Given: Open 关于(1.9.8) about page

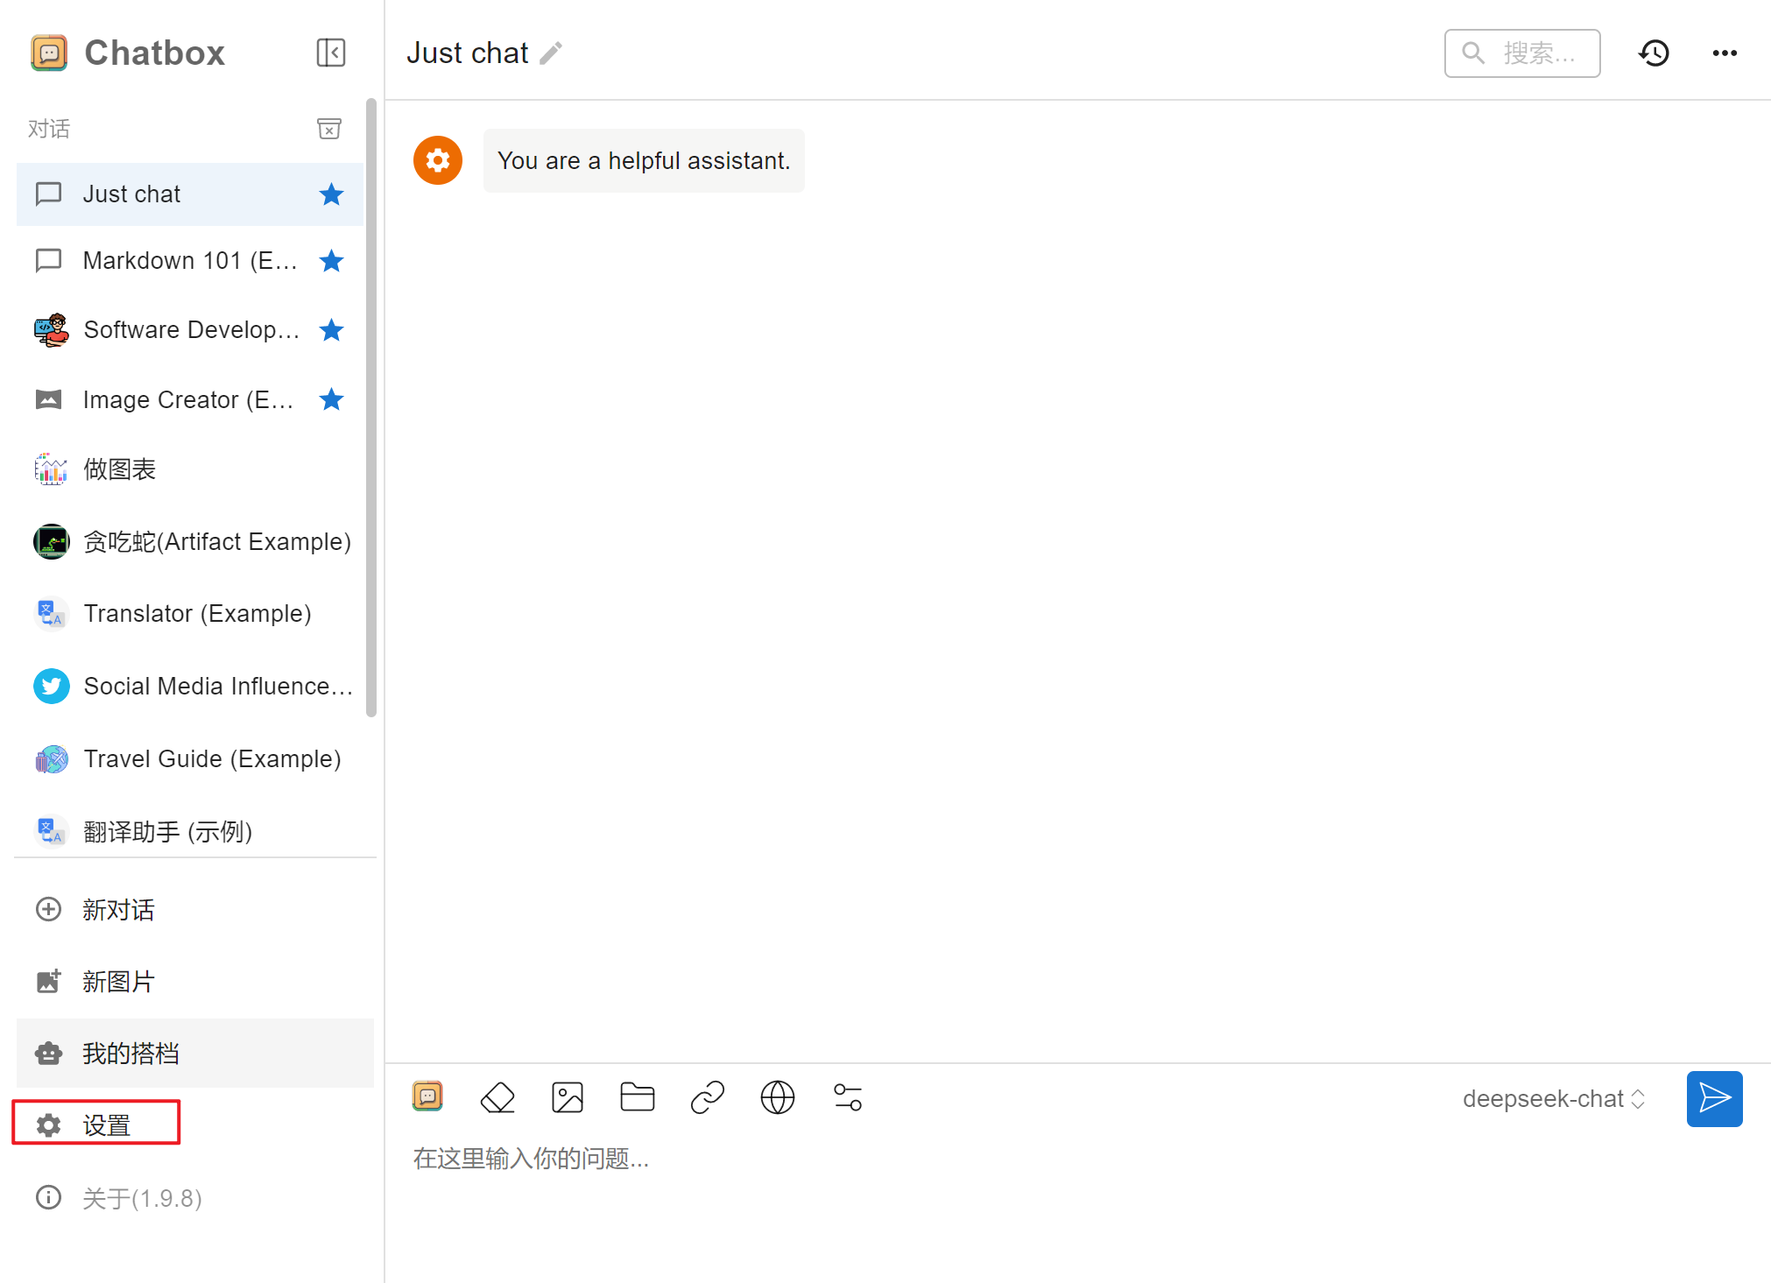Looking at the screenshot, I should [194, 1198].
